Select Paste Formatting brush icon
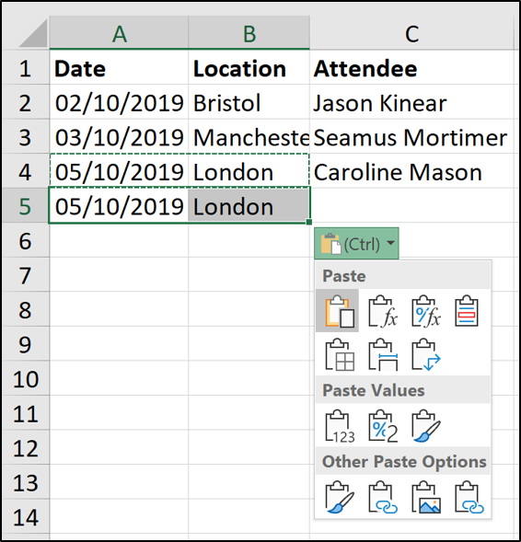This screenshot has width=521, height=542. tap(340, 497)
